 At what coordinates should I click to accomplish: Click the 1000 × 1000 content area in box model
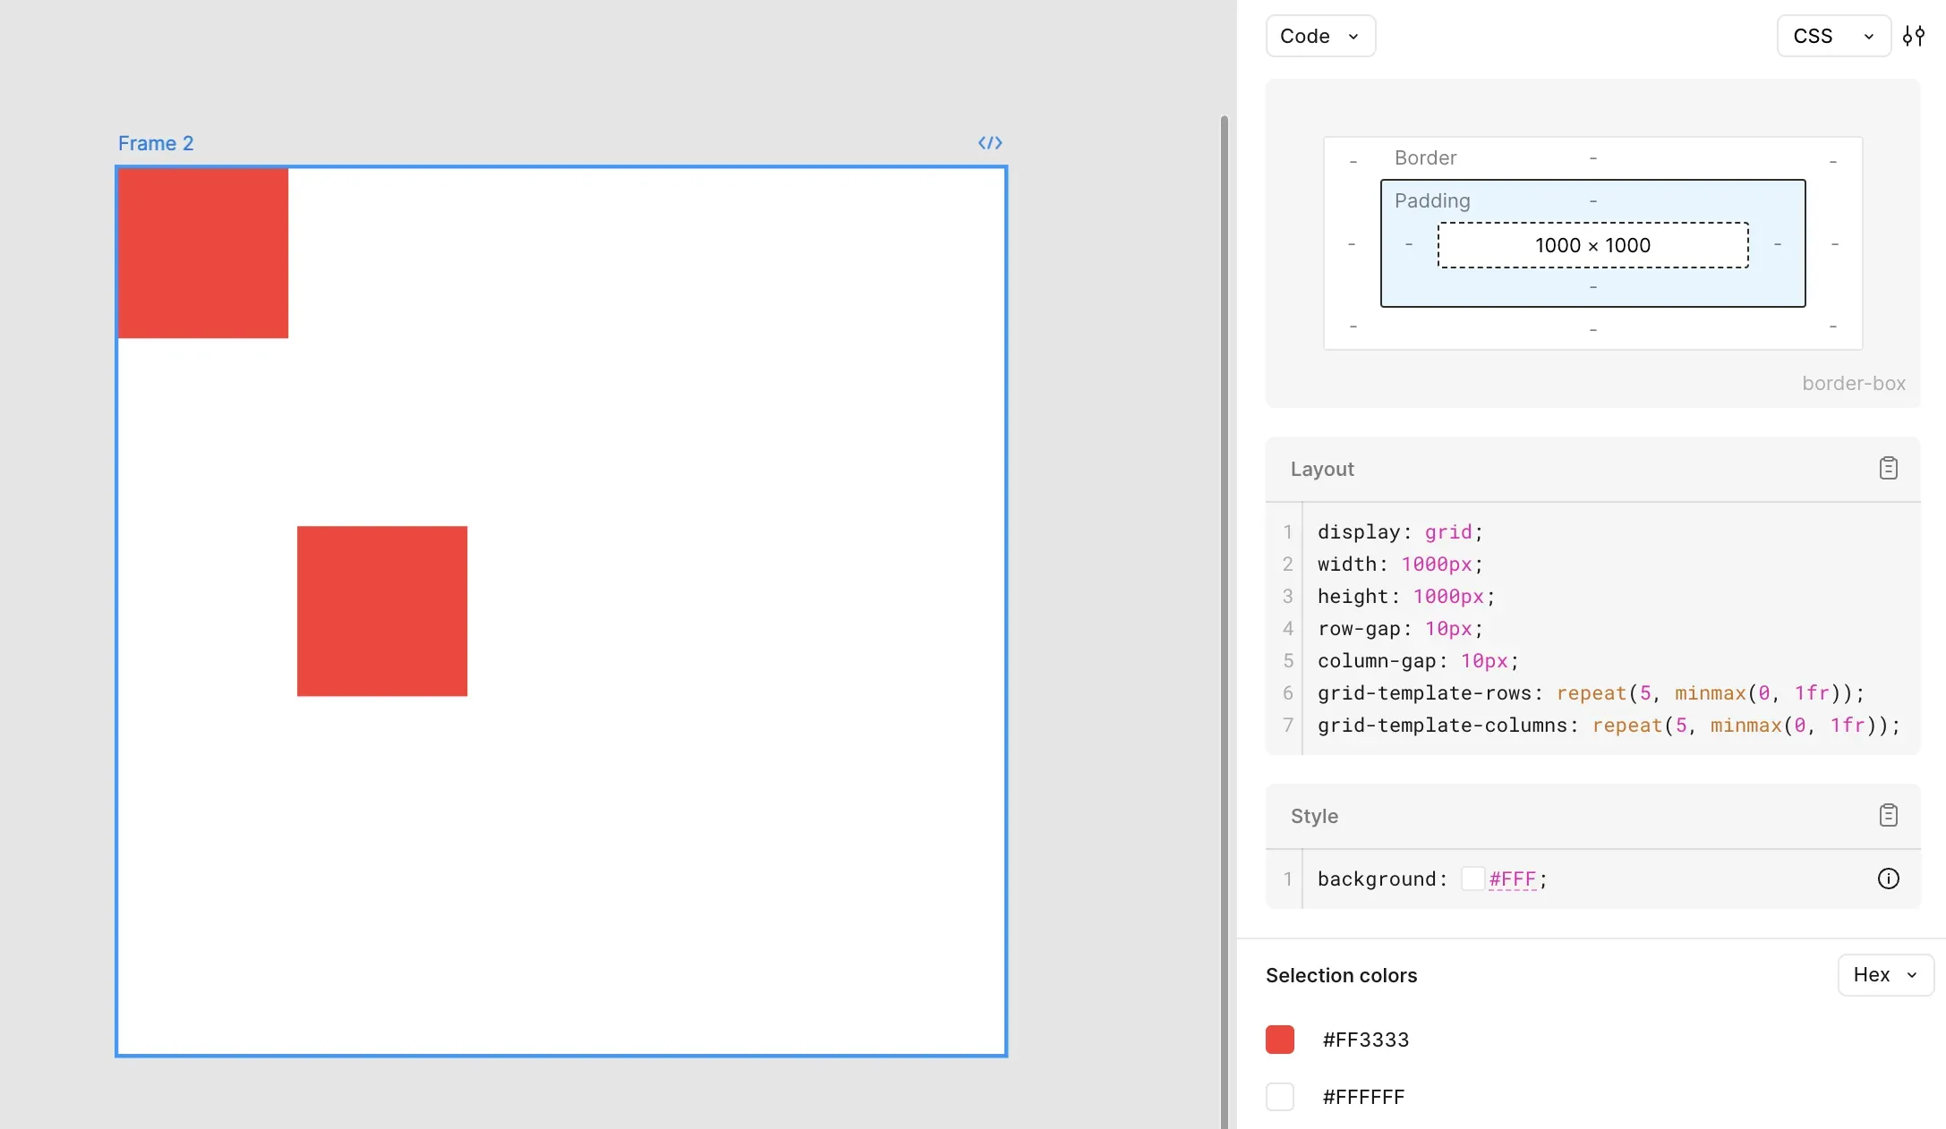[x=1592, y=244]
